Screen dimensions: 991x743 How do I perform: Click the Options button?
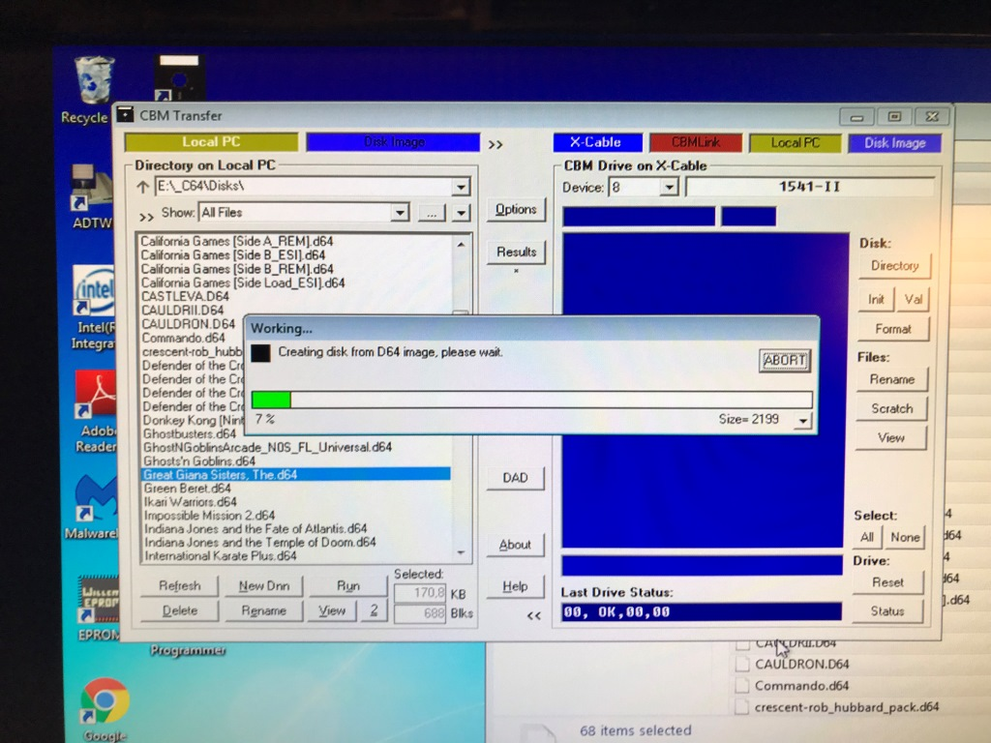pos(516,210)
